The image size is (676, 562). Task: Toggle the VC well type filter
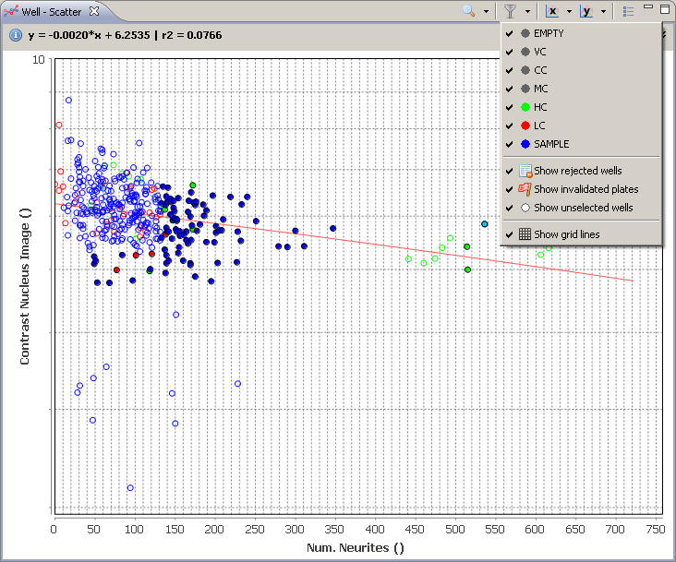[581, 52]
